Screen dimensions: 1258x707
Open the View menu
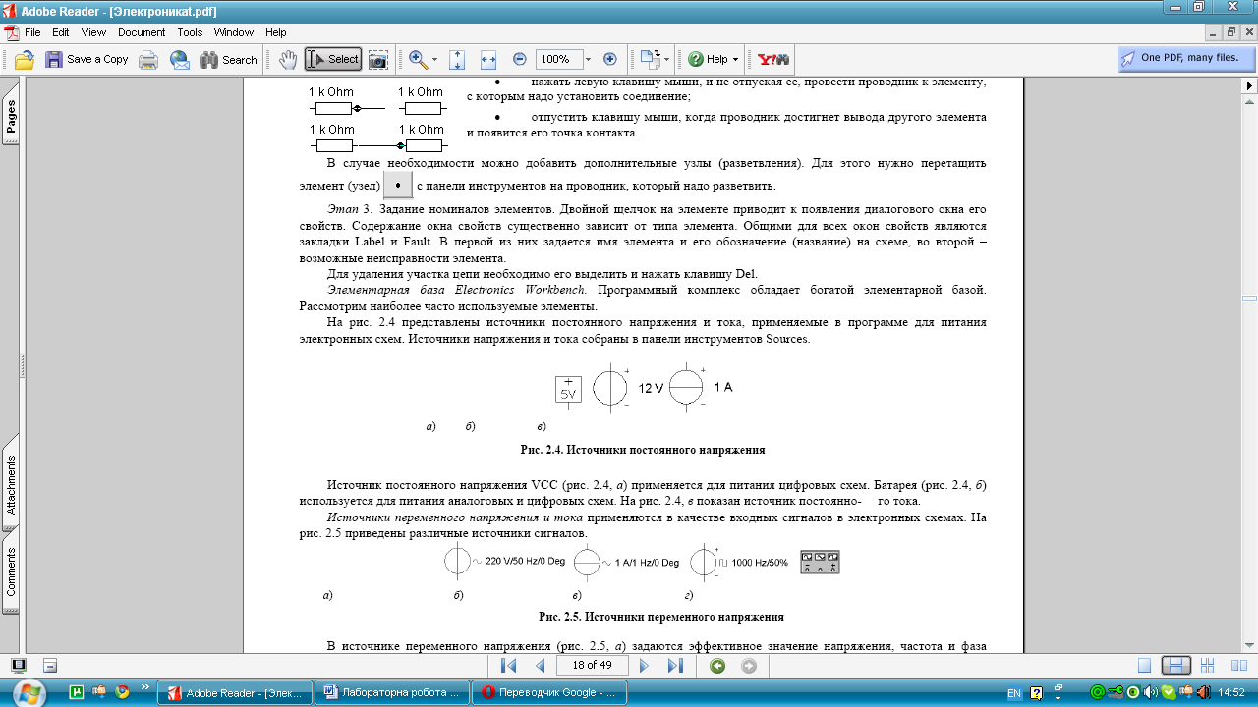94,32
